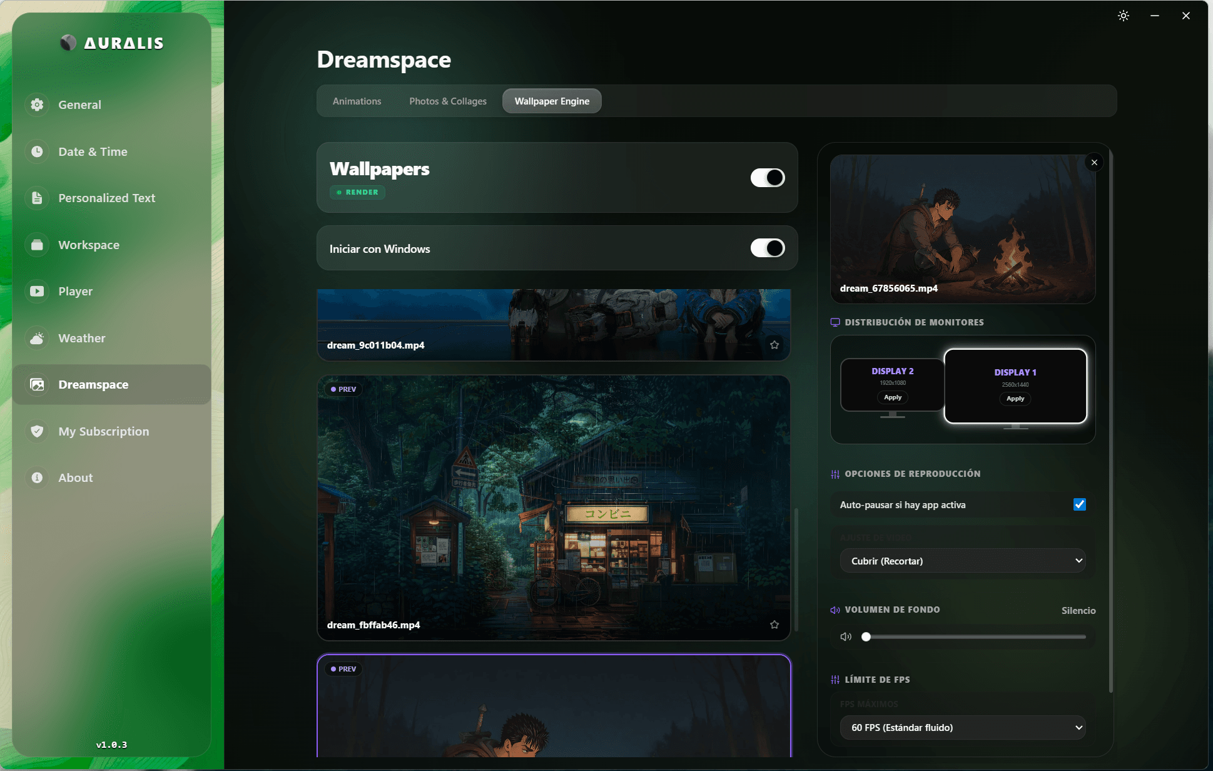The width and height of the screenshot is (1213, 771).
Task: Select the dream_fbffab46.mp4 wallpaper thumbnail
Action: pyautogui.click(x=554, y=508)
